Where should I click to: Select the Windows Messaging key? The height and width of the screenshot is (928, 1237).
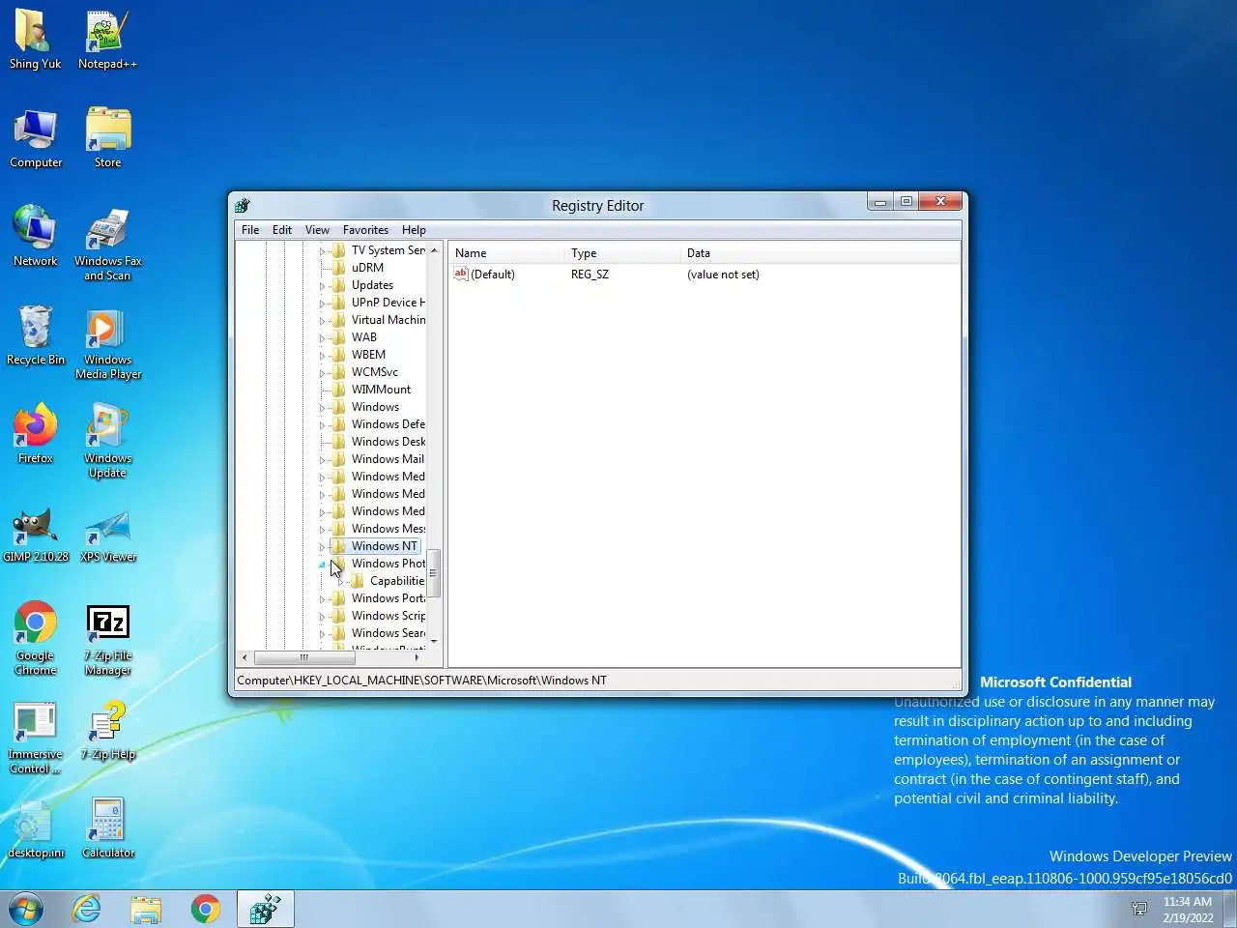[x=388, y=529]
